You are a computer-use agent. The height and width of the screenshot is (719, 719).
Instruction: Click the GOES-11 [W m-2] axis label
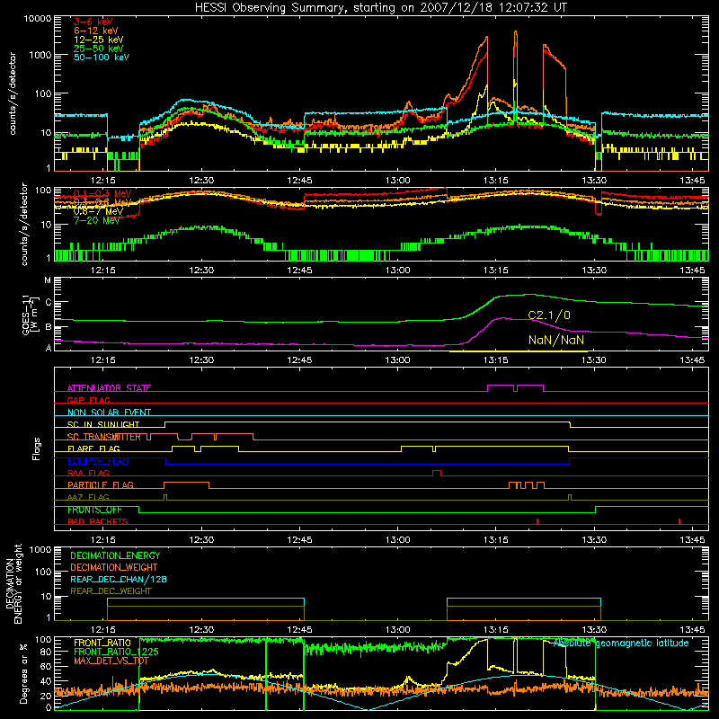pos(29,315)
